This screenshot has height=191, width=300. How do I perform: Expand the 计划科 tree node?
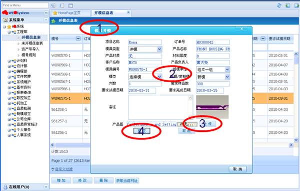point(9,61)
